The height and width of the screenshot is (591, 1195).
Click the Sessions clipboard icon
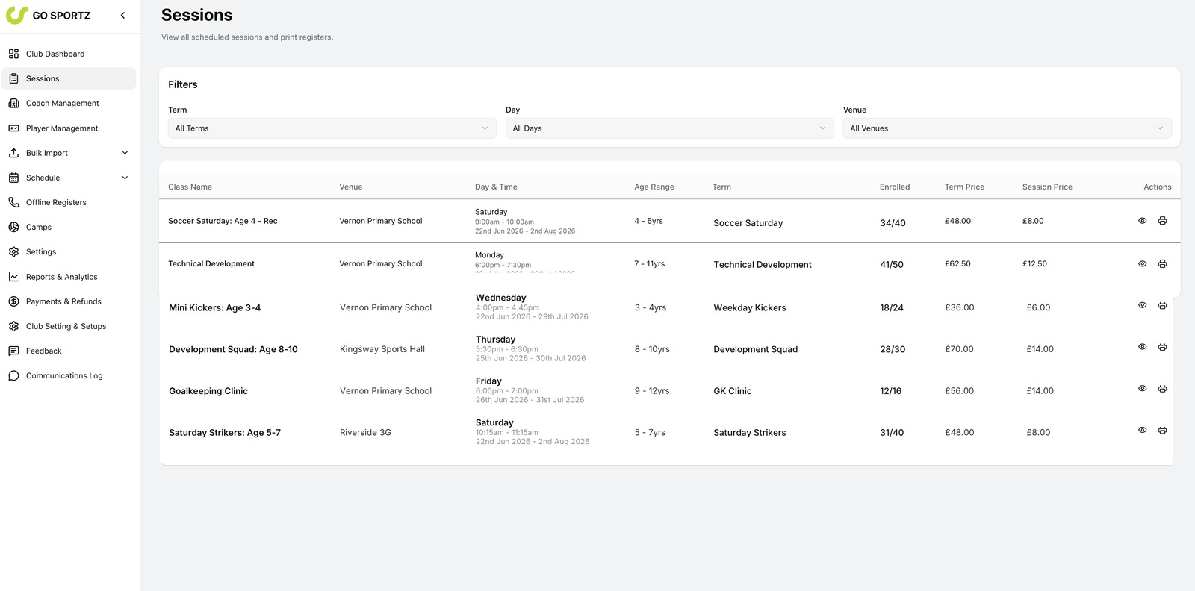tap(13, 78)
